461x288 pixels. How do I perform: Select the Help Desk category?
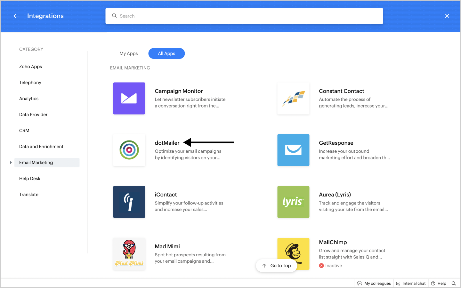point(30,179)
